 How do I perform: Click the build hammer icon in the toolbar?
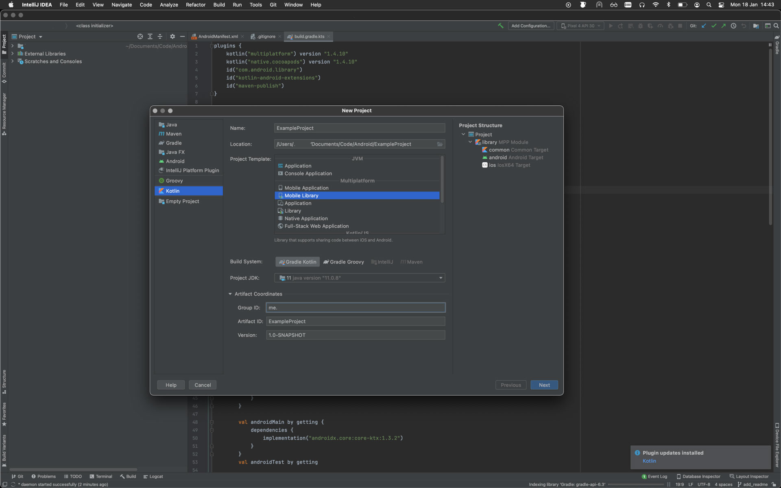point(500,26)
